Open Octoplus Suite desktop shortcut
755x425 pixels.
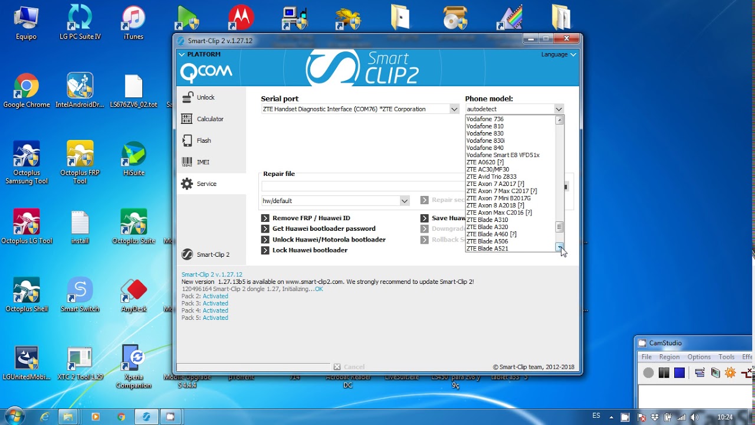click(133, 227)
